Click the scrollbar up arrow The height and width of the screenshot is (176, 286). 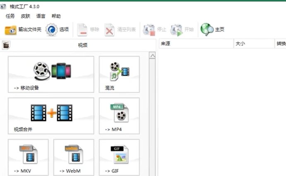pyautogui.click(x=152, y=56)
